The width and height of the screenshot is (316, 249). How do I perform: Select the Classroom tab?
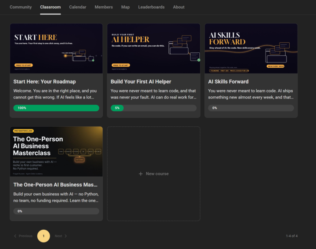tap(50, 7)
